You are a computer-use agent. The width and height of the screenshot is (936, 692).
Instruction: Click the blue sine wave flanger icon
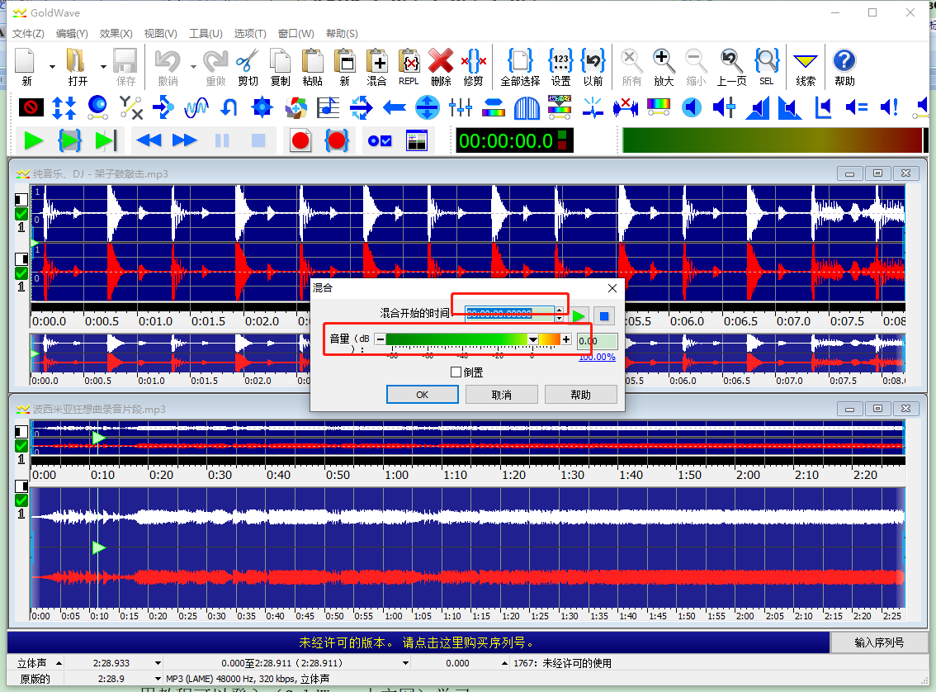[x=196, y=107]
